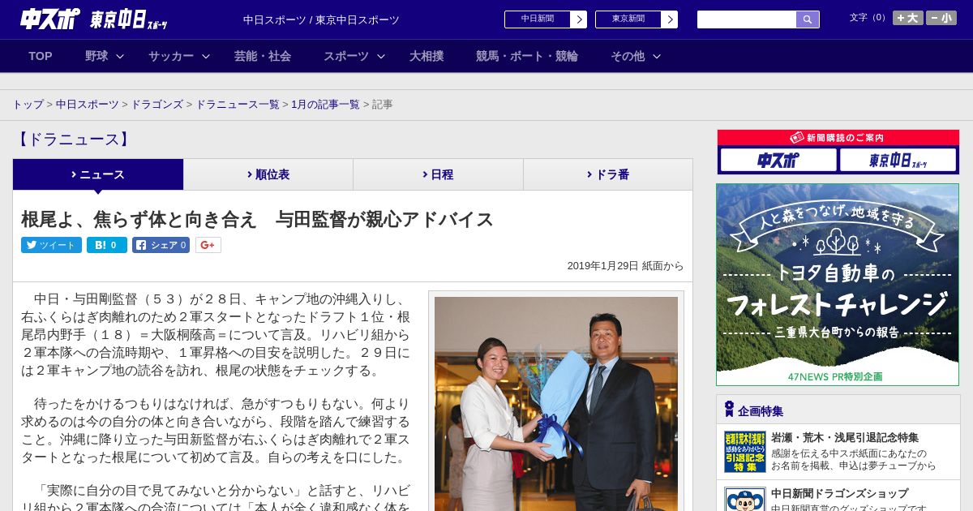This screenshot has height=511, width=973.
Task: Click 東京中日スポーツ subscription banner button
Action: click(898, 160)
